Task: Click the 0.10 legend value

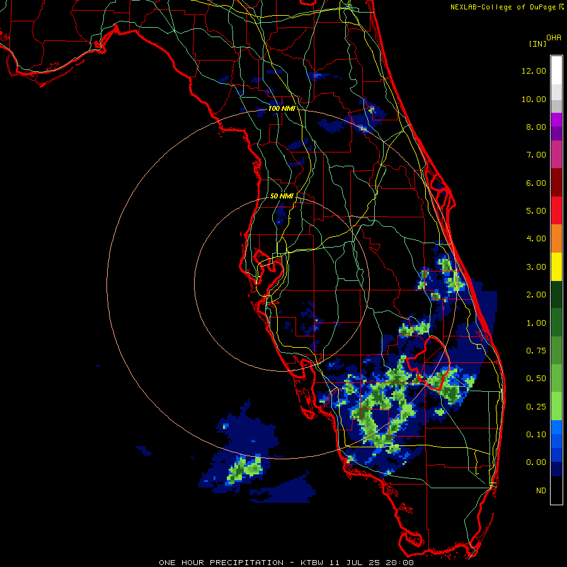Action: tap(536, 435)
